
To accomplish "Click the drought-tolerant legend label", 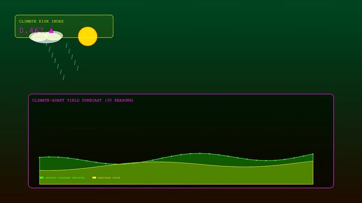I will click(65, 178).
